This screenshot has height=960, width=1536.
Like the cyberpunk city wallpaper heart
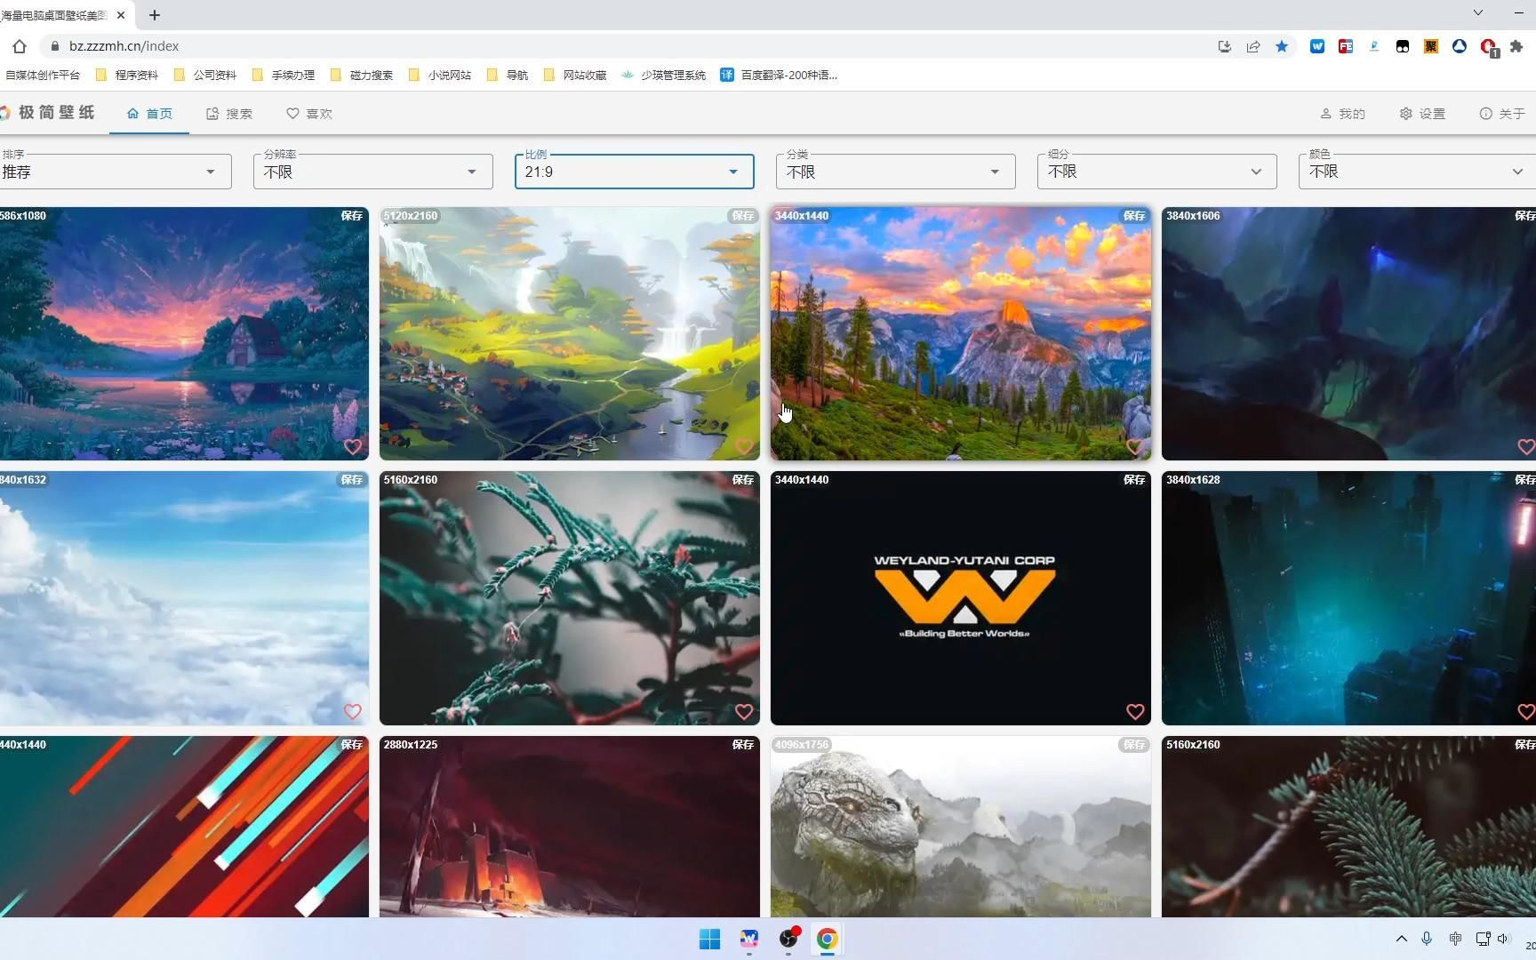click(x=1526, y=712)
